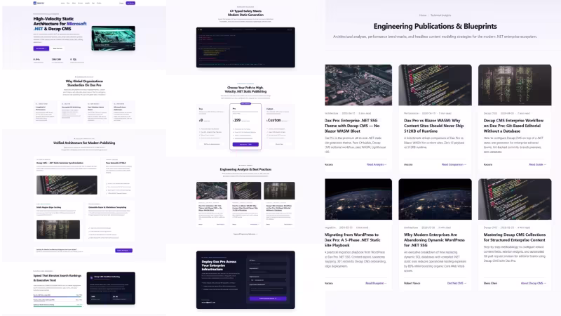Open Why Modern Enterprises Are Abandoning WordPress title
Viewport: 561px width, 316px height.
434,239
